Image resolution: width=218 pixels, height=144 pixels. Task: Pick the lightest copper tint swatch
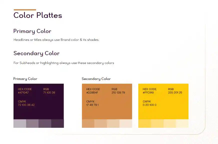point(126,124)
